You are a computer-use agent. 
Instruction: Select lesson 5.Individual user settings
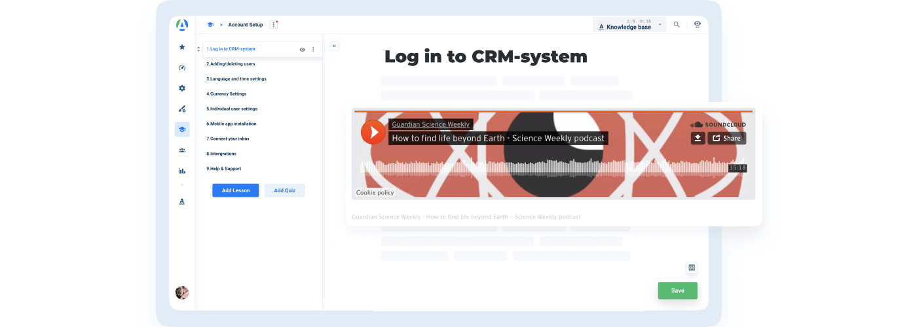coord(232,109)
